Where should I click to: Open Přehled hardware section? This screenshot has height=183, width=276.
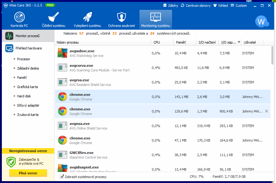(28, 48)
